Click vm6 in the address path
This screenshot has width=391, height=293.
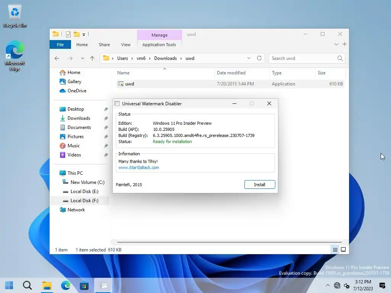(141, 58)
